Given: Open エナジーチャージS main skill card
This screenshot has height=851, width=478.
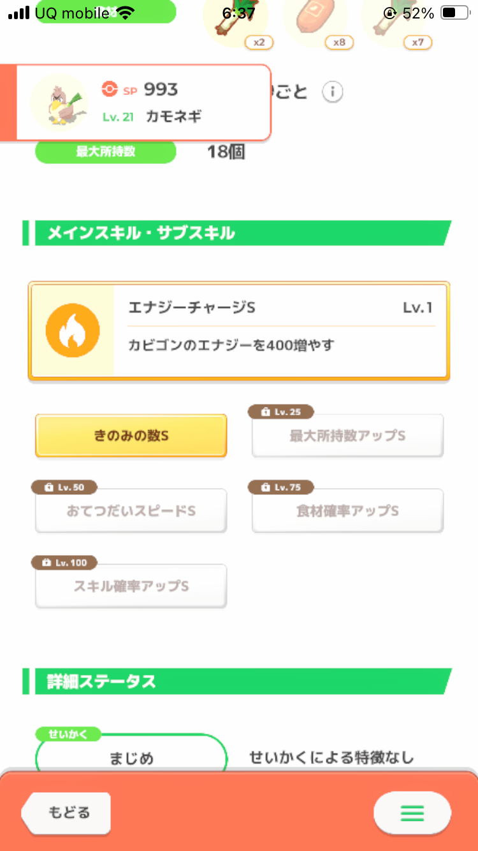Looking at the screenshot, I should tap(239, 331).
